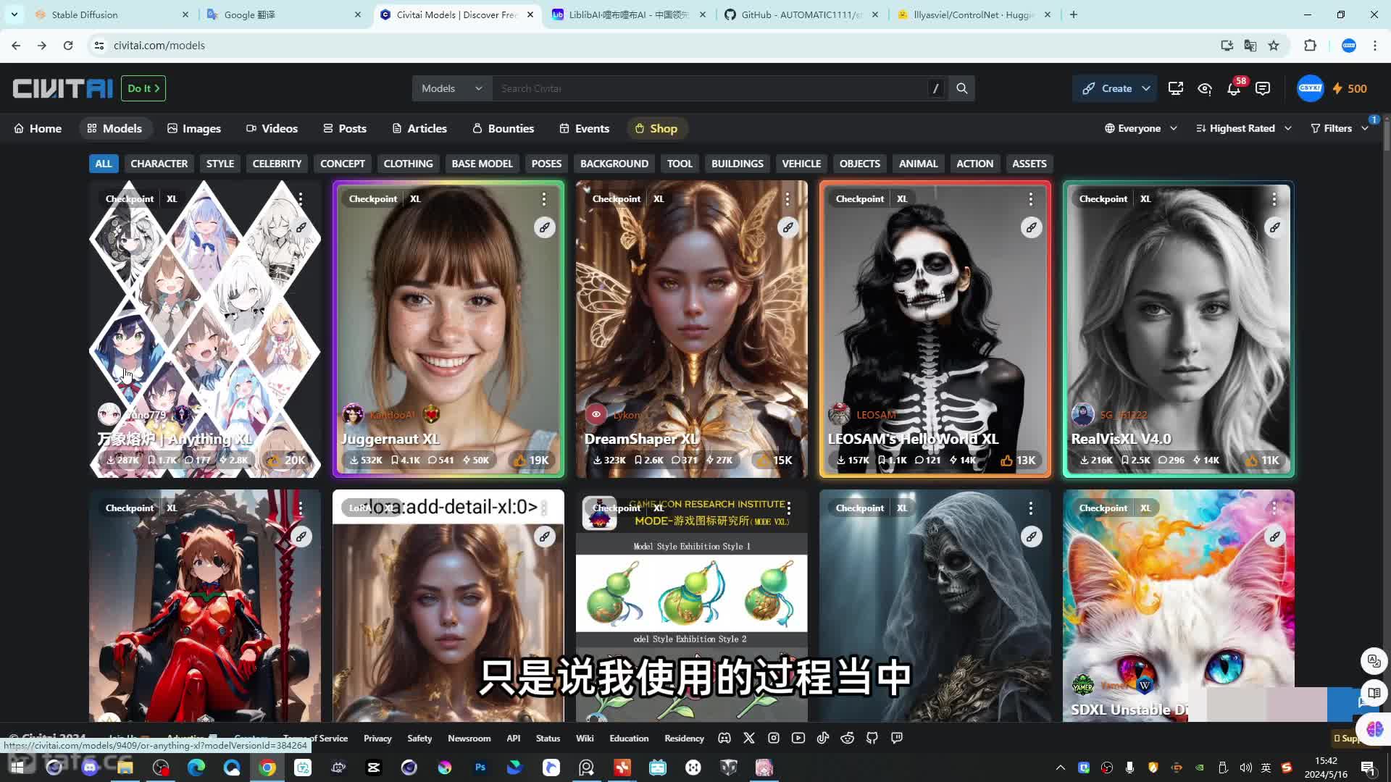Image resolution: width=1391 pixels, height=782 pixels.
Task: Open the user profile avatar
Action: (x=1310, y=88)
